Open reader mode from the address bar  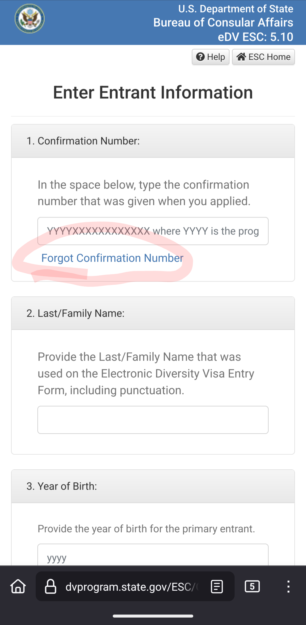217,586
